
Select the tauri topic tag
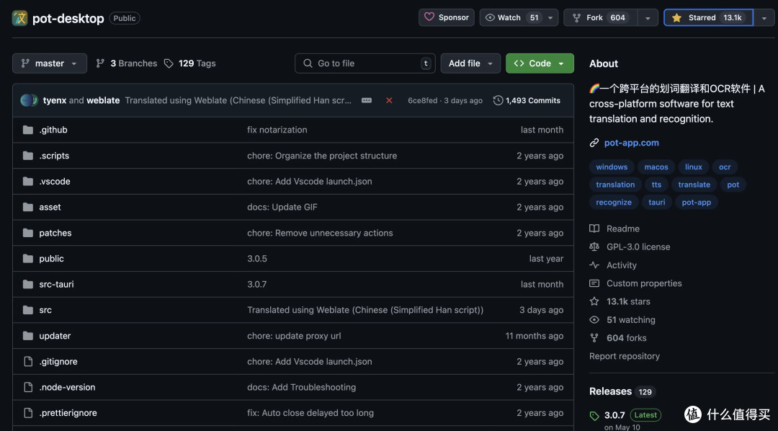[x=656, y=203]
